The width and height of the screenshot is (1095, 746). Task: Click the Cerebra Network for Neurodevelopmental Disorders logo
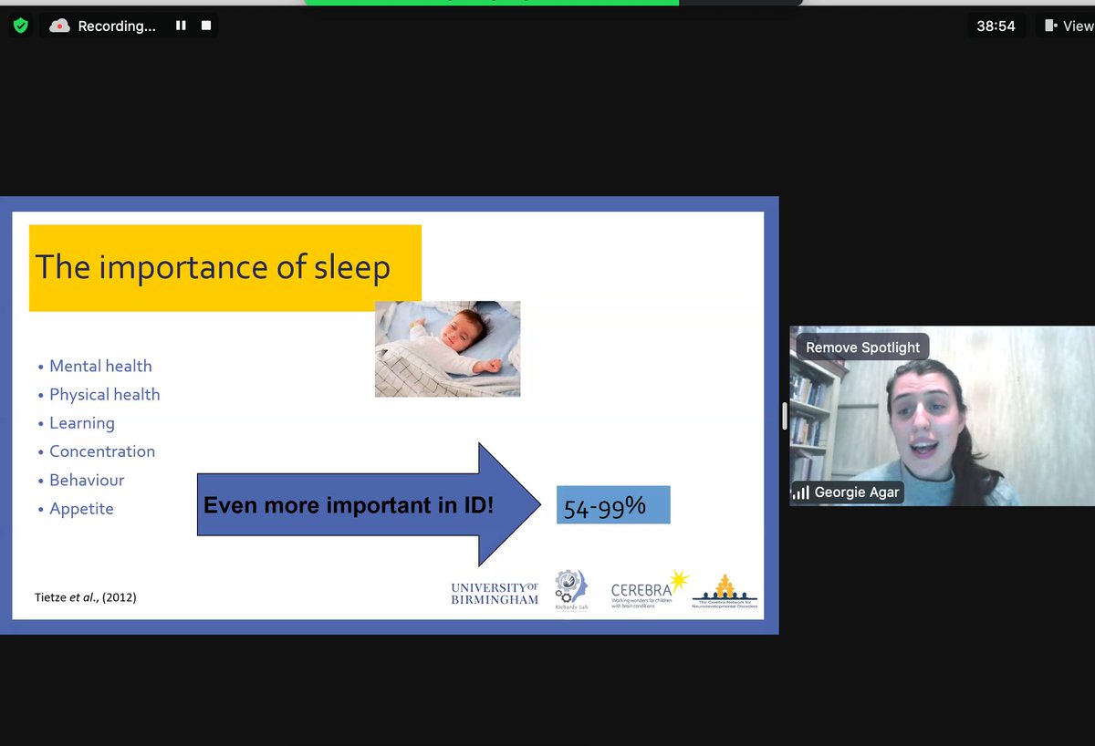tap(725, 593)
